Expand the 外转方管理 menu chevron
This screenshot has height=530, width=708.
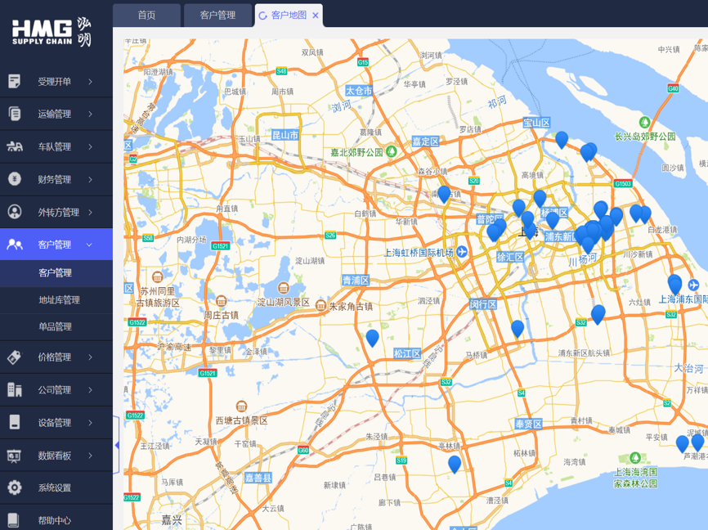[x=90, y=212]
